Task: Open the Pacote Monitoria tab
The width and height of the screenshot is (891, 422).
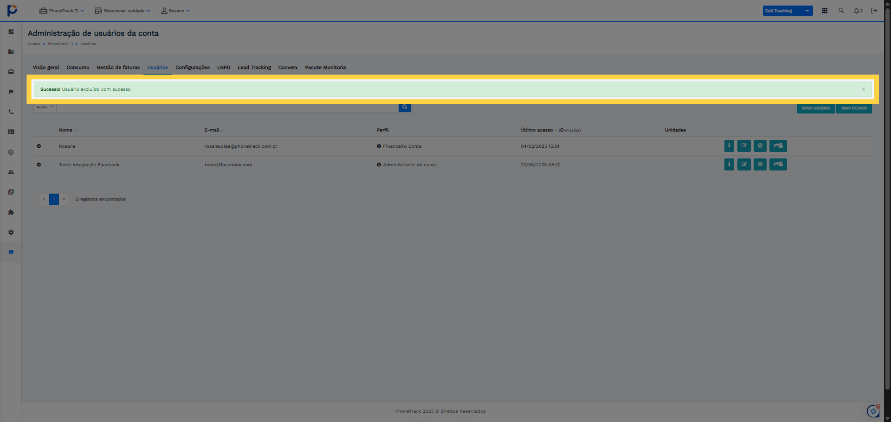Action: point(325,68)
